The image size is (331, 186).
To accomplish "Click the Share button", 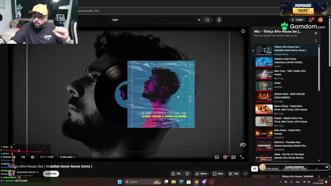I will click(x=201, y=174).
